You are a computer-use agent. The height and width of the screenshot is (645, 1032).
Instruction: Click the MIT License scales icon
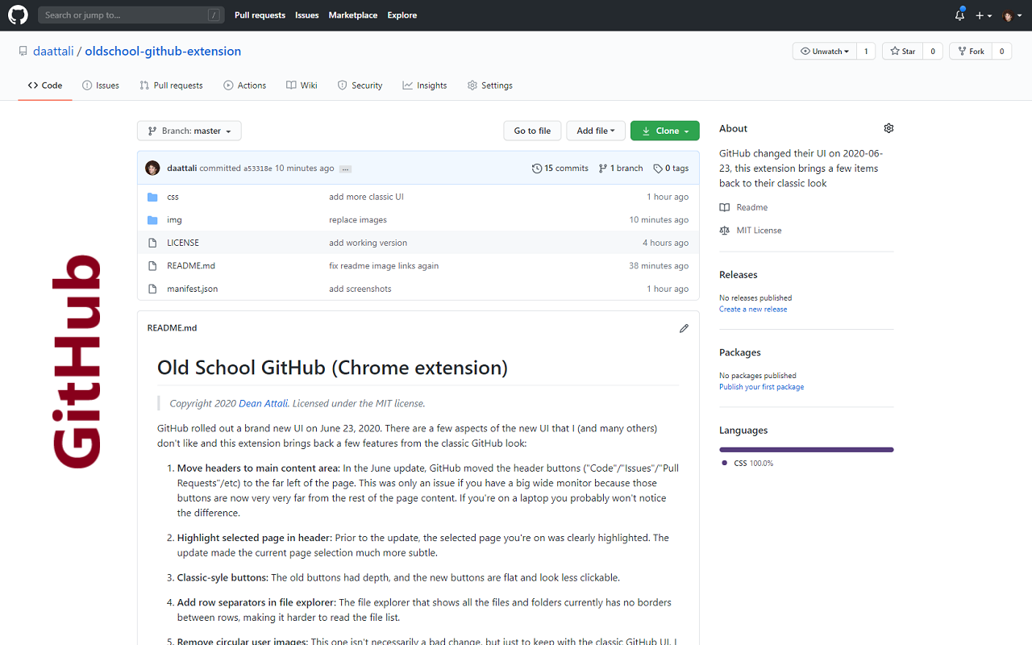point(724,230)
